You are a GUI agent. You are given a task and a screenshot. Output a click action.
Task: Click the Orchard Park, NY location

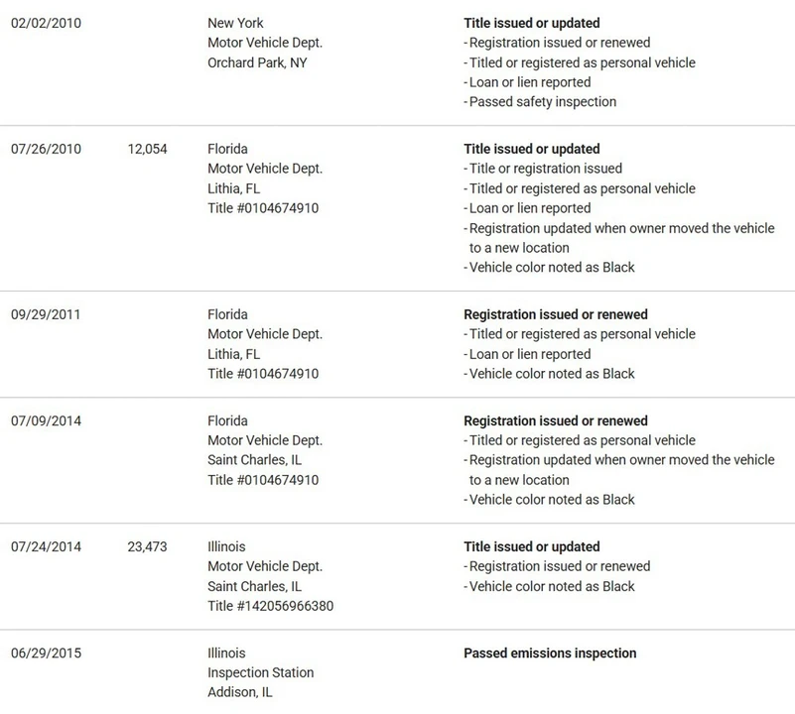click(257, 62)
